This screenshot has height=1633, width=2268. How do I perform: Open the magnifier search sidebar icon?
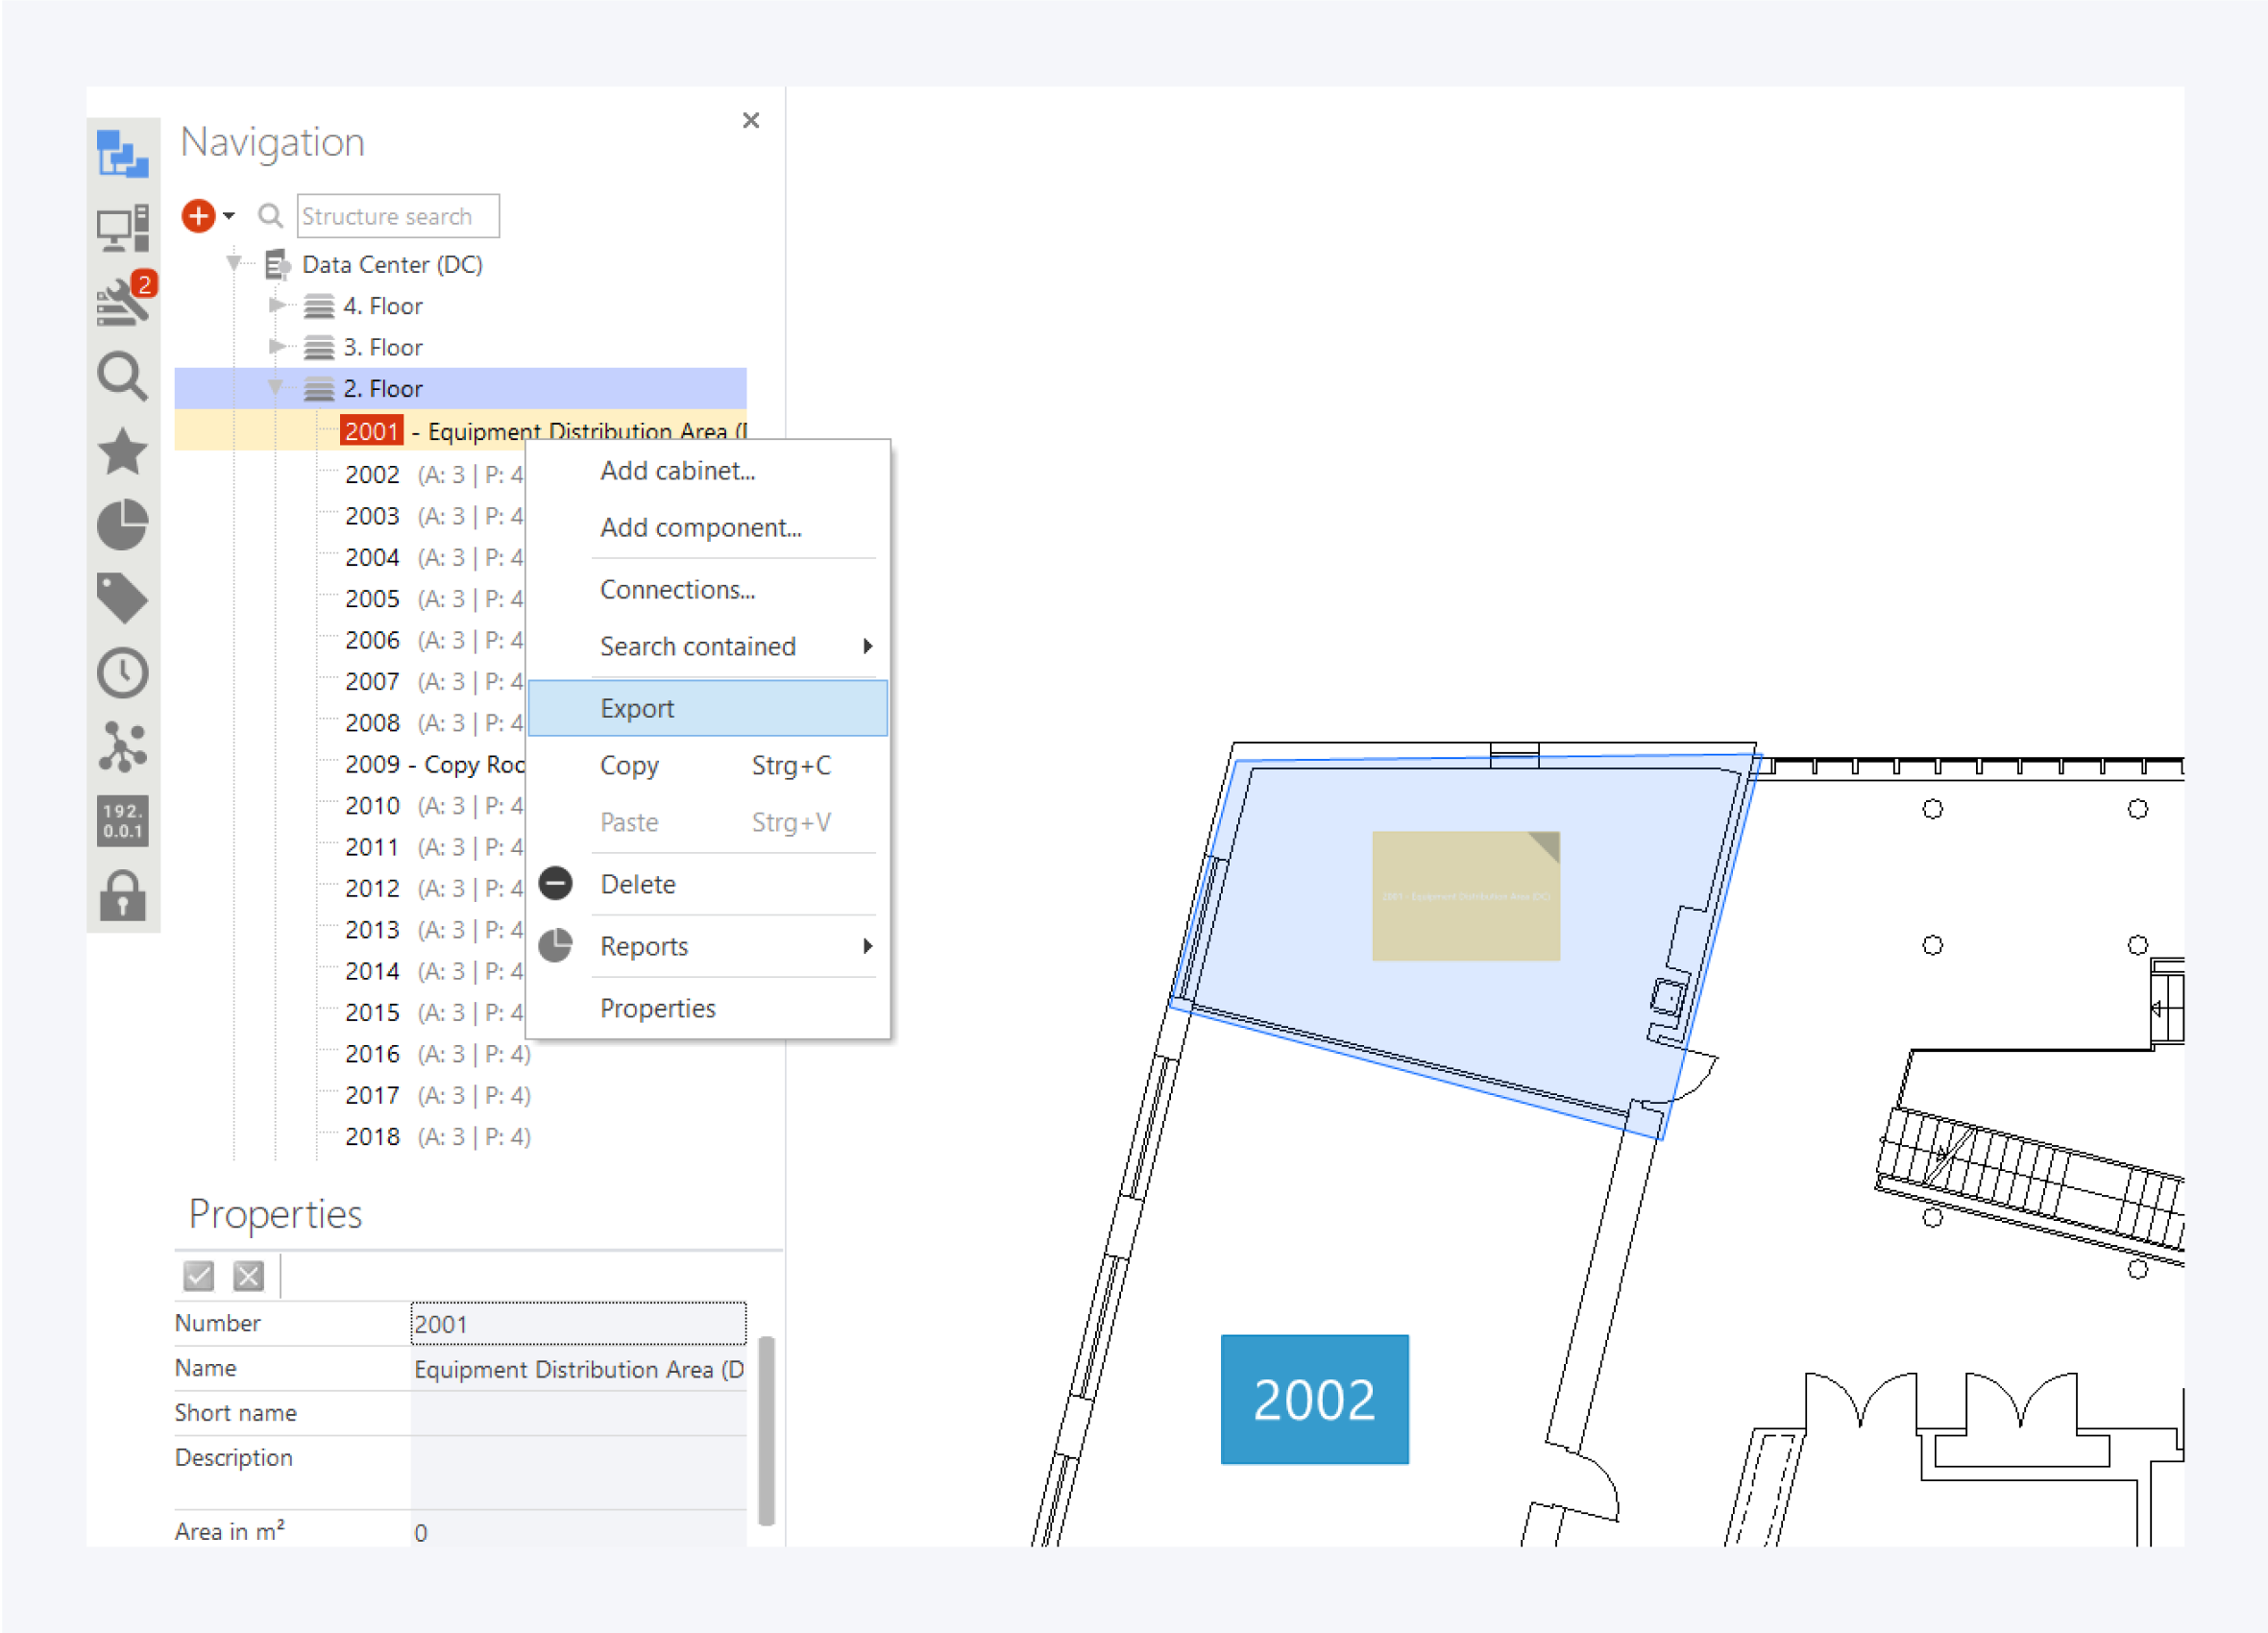coord(122,377)
